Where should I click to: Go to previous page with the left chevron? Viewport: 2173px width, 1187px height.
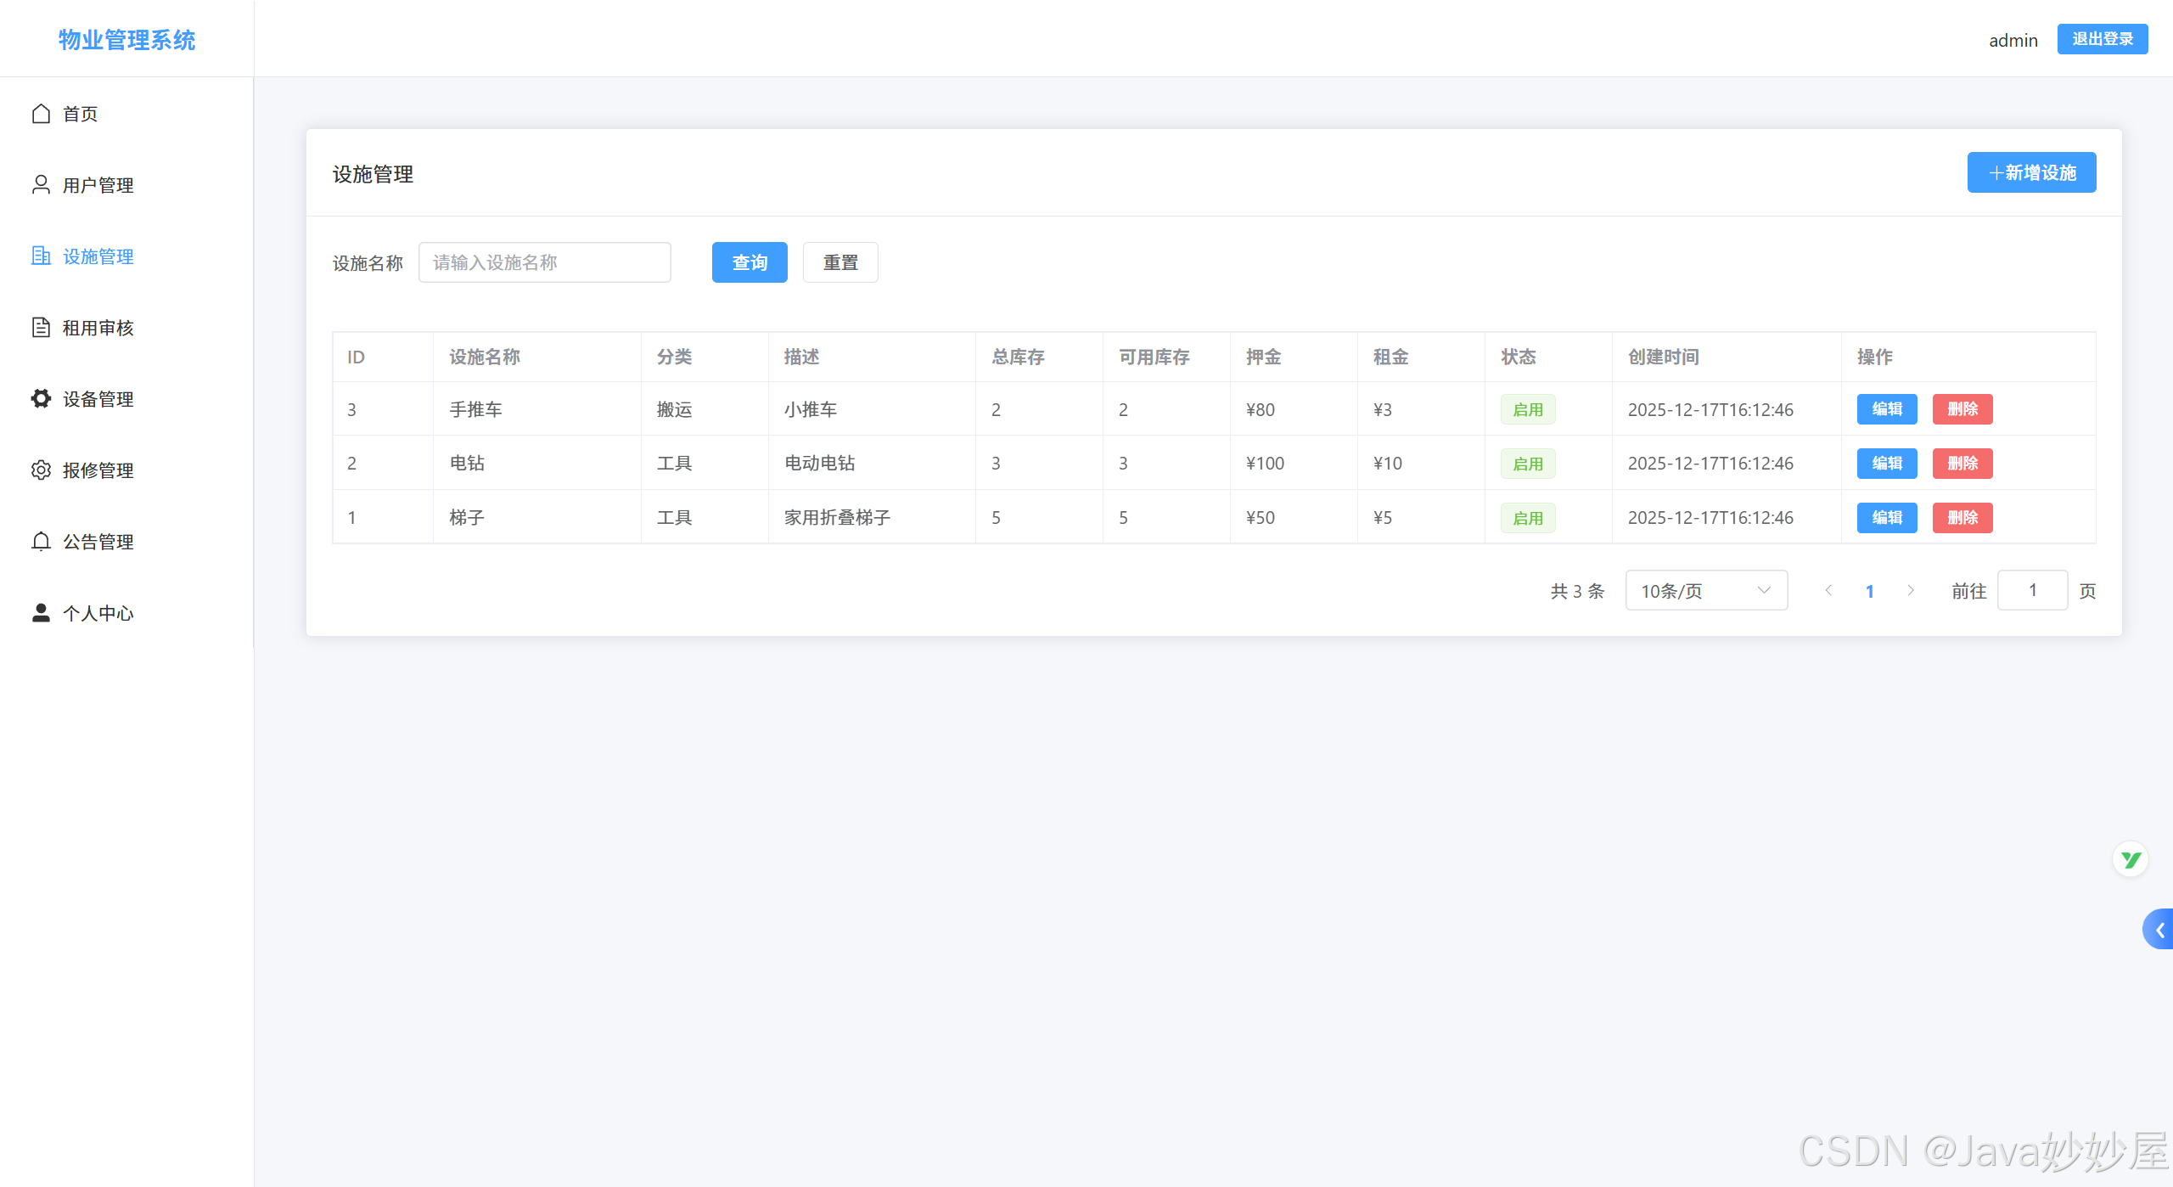[x=1828, y=591]
